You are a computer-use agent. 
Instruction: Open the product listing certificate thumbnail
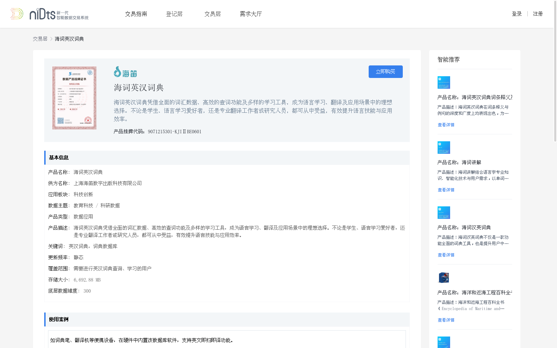74,98
